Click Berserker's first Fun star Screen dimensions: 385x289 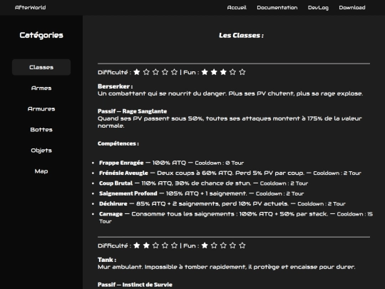[205, 72]
